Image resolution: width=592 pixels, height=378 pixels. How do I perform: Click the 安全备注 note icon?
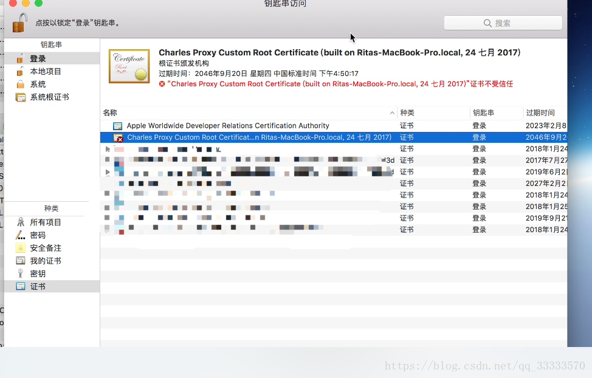click(x=21, y=248)
